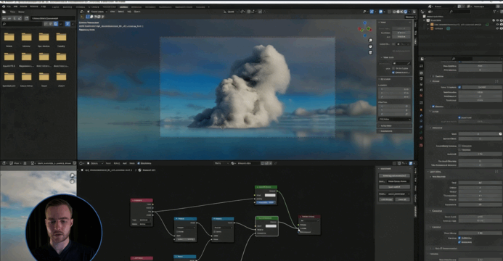Hide the Collection row with eye icon
Image resolution: width=503 pixels, height=261 pixels.
tap(497, 20)
